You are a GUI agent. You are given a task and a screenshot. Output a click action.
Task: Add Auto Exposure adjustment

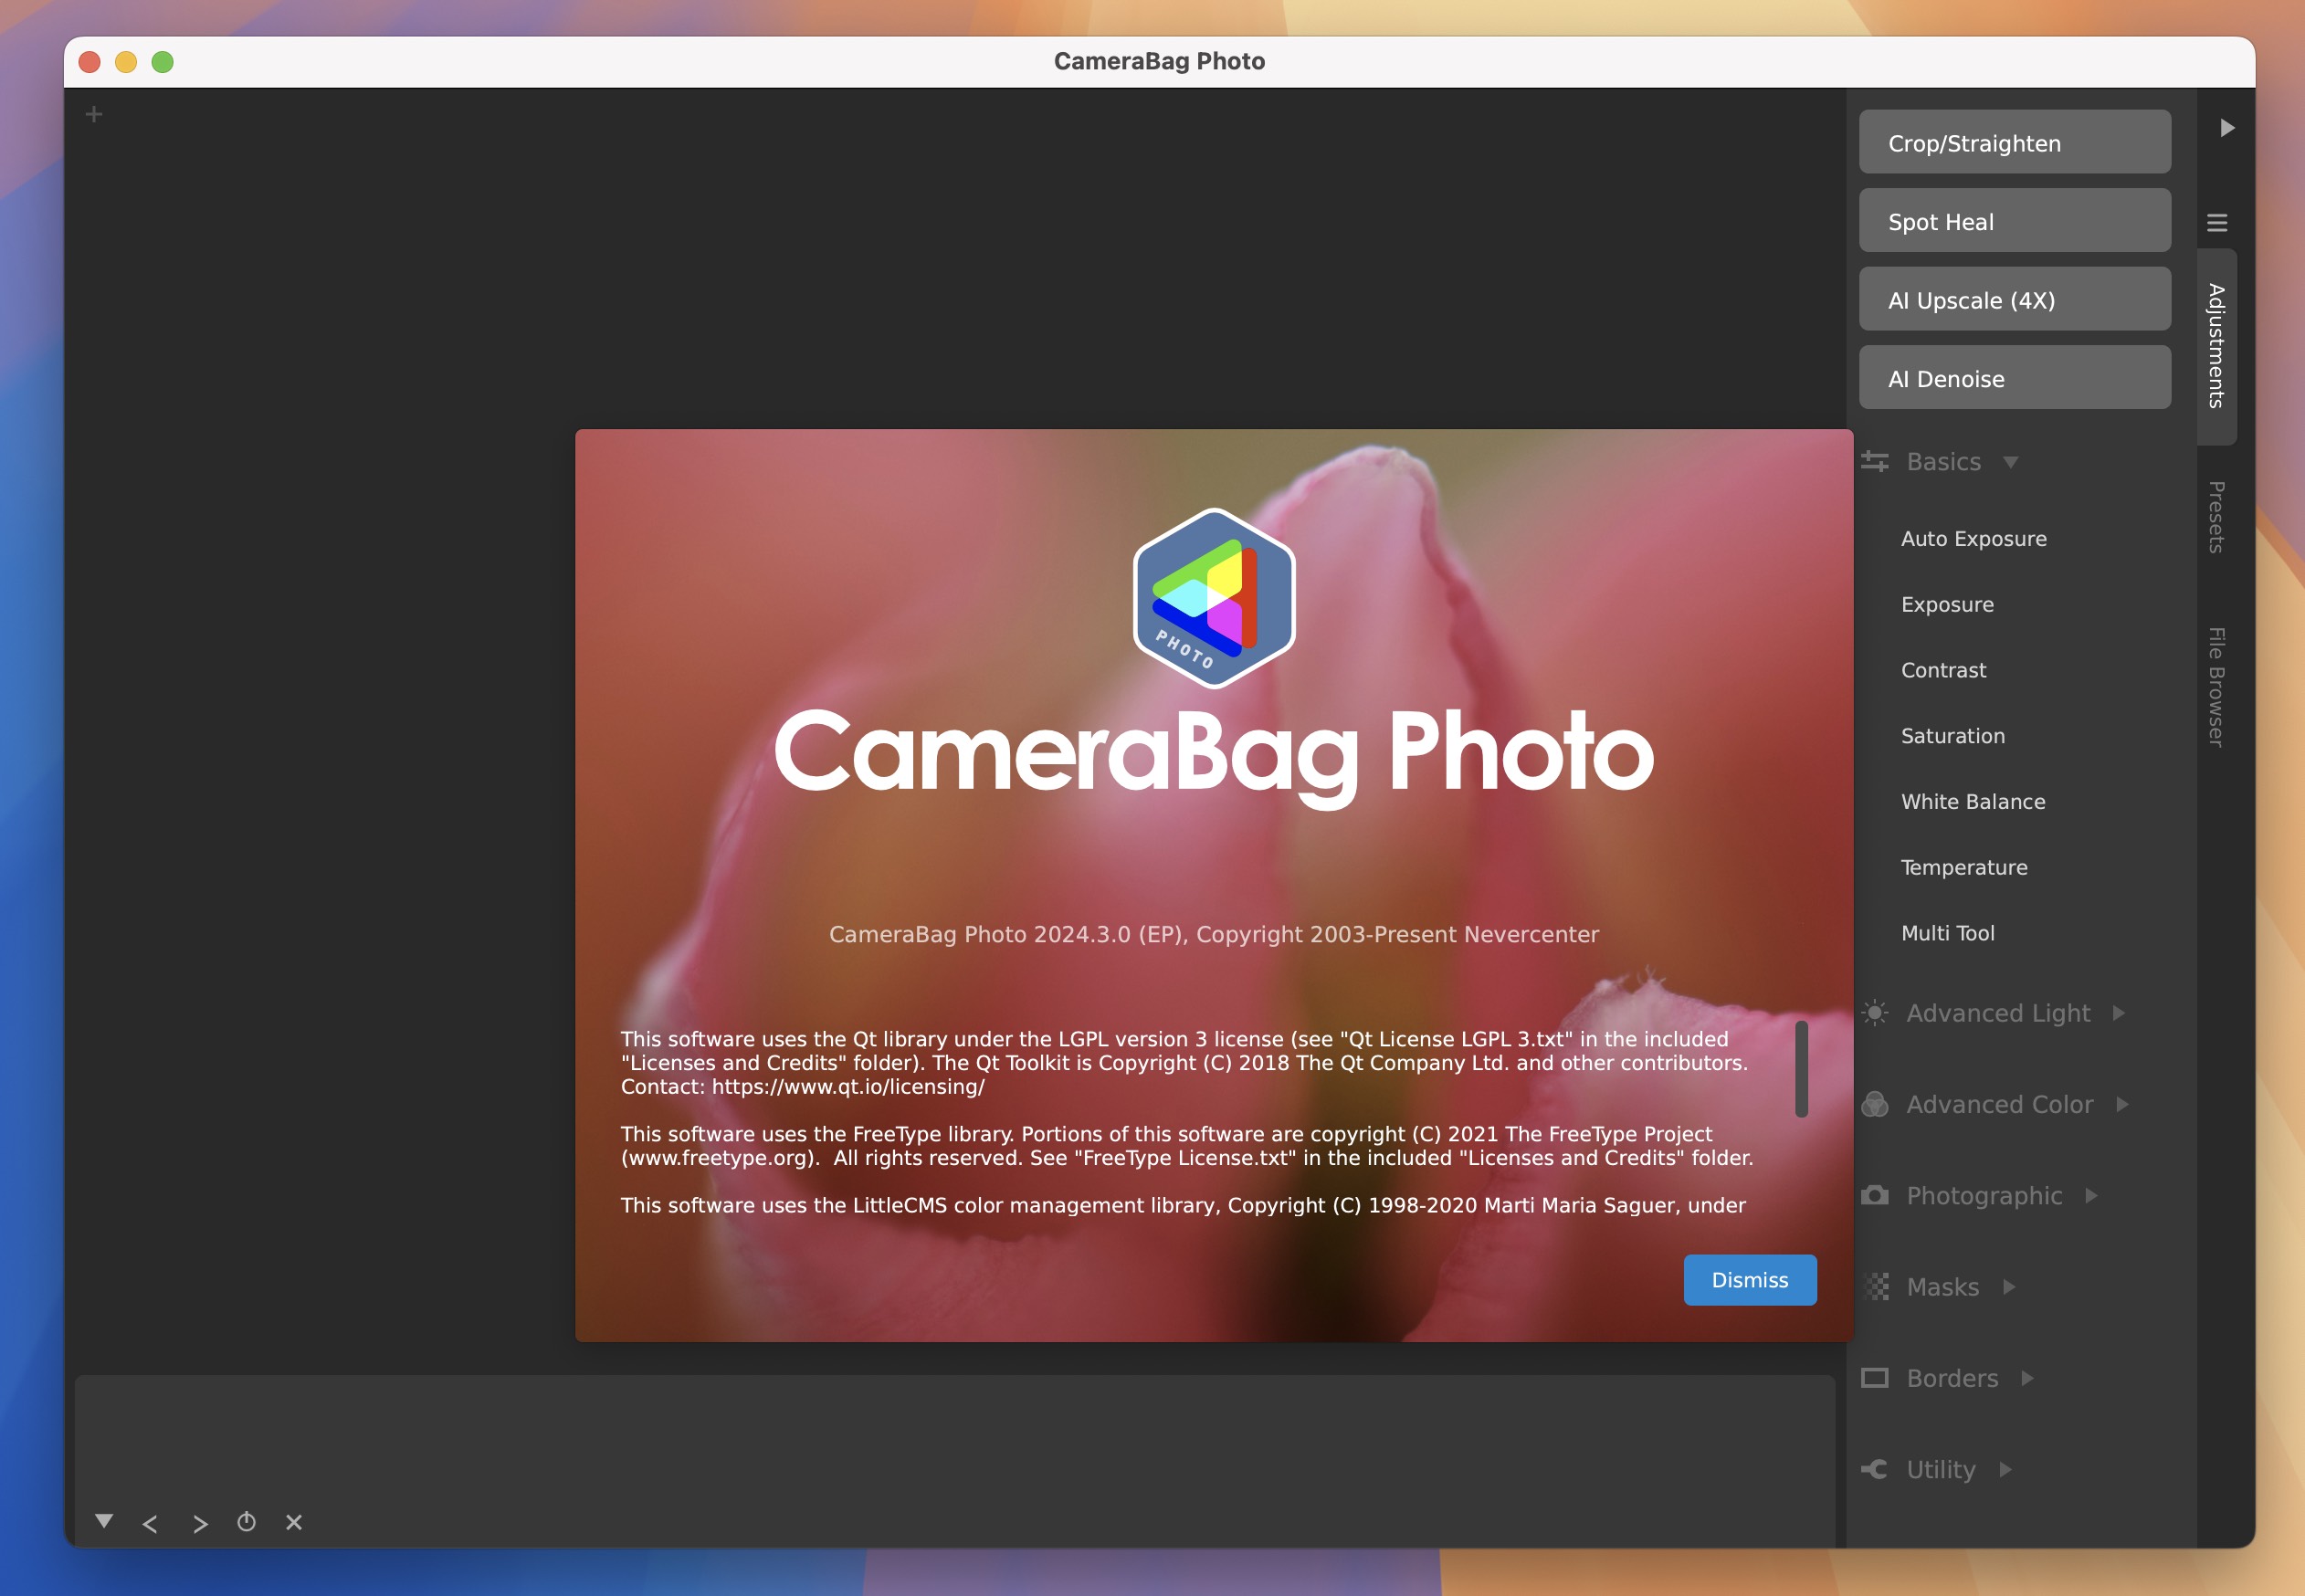[x=1974, y=539]
